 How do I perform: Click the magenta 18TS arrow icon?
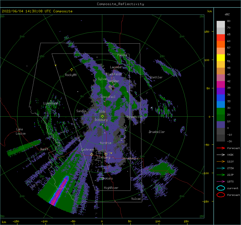click(221, 182)
